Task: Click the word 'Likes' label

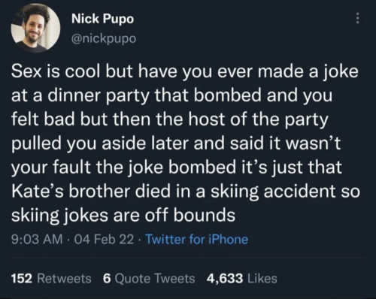Action: pos(262,279)
